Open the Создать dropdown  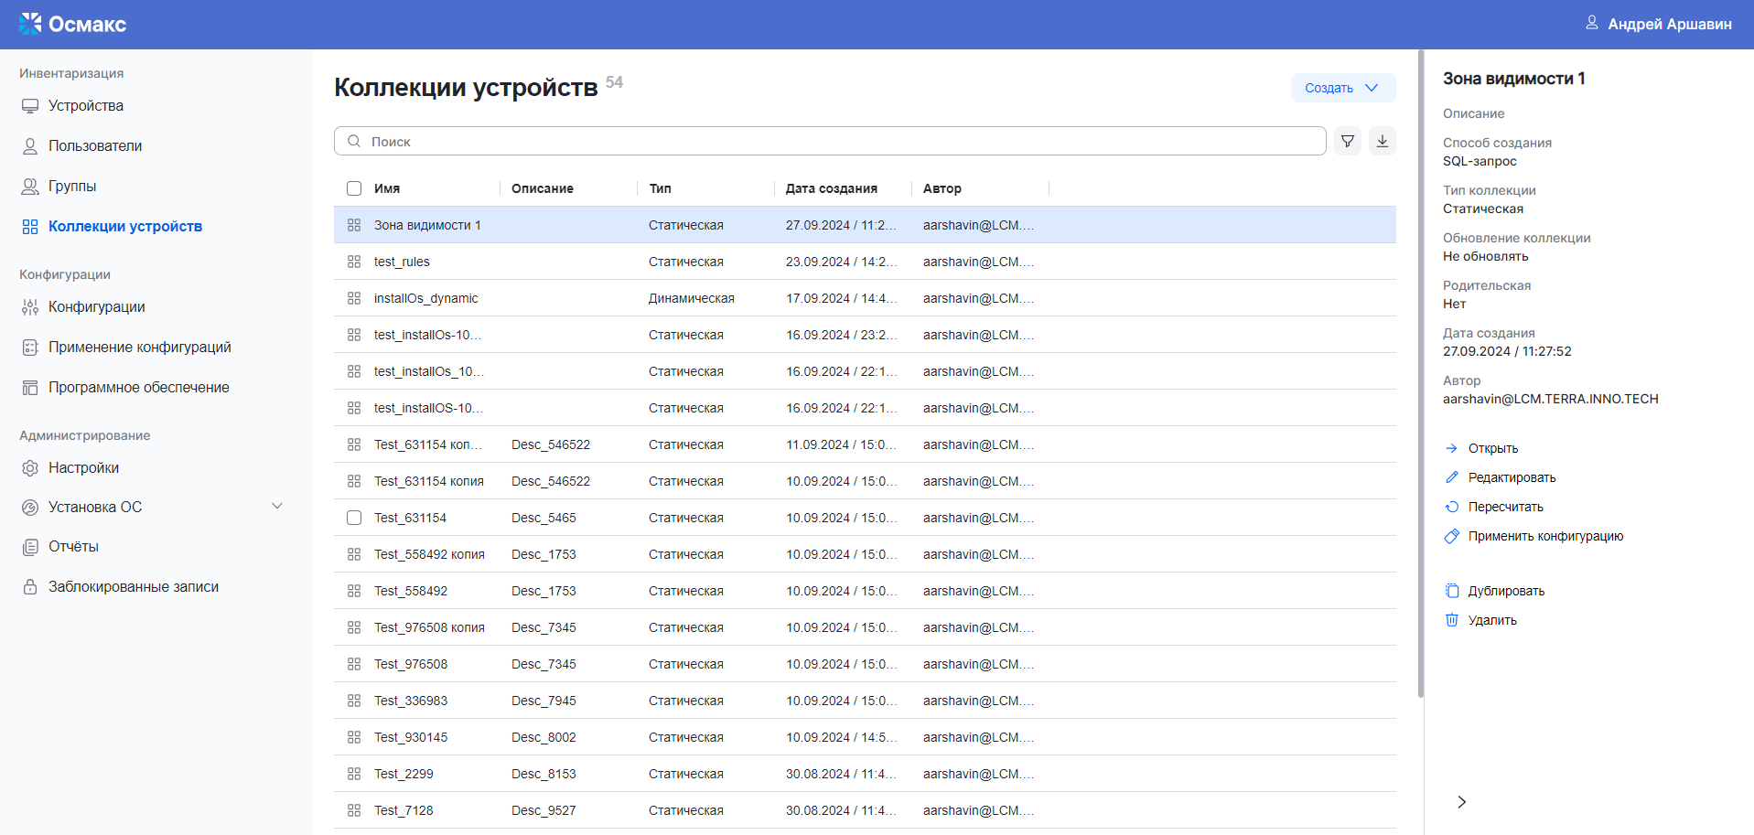coord(1342,88)
